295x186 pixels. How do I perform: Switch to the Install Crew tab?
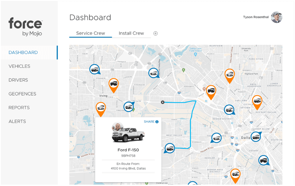coord(131,33)
